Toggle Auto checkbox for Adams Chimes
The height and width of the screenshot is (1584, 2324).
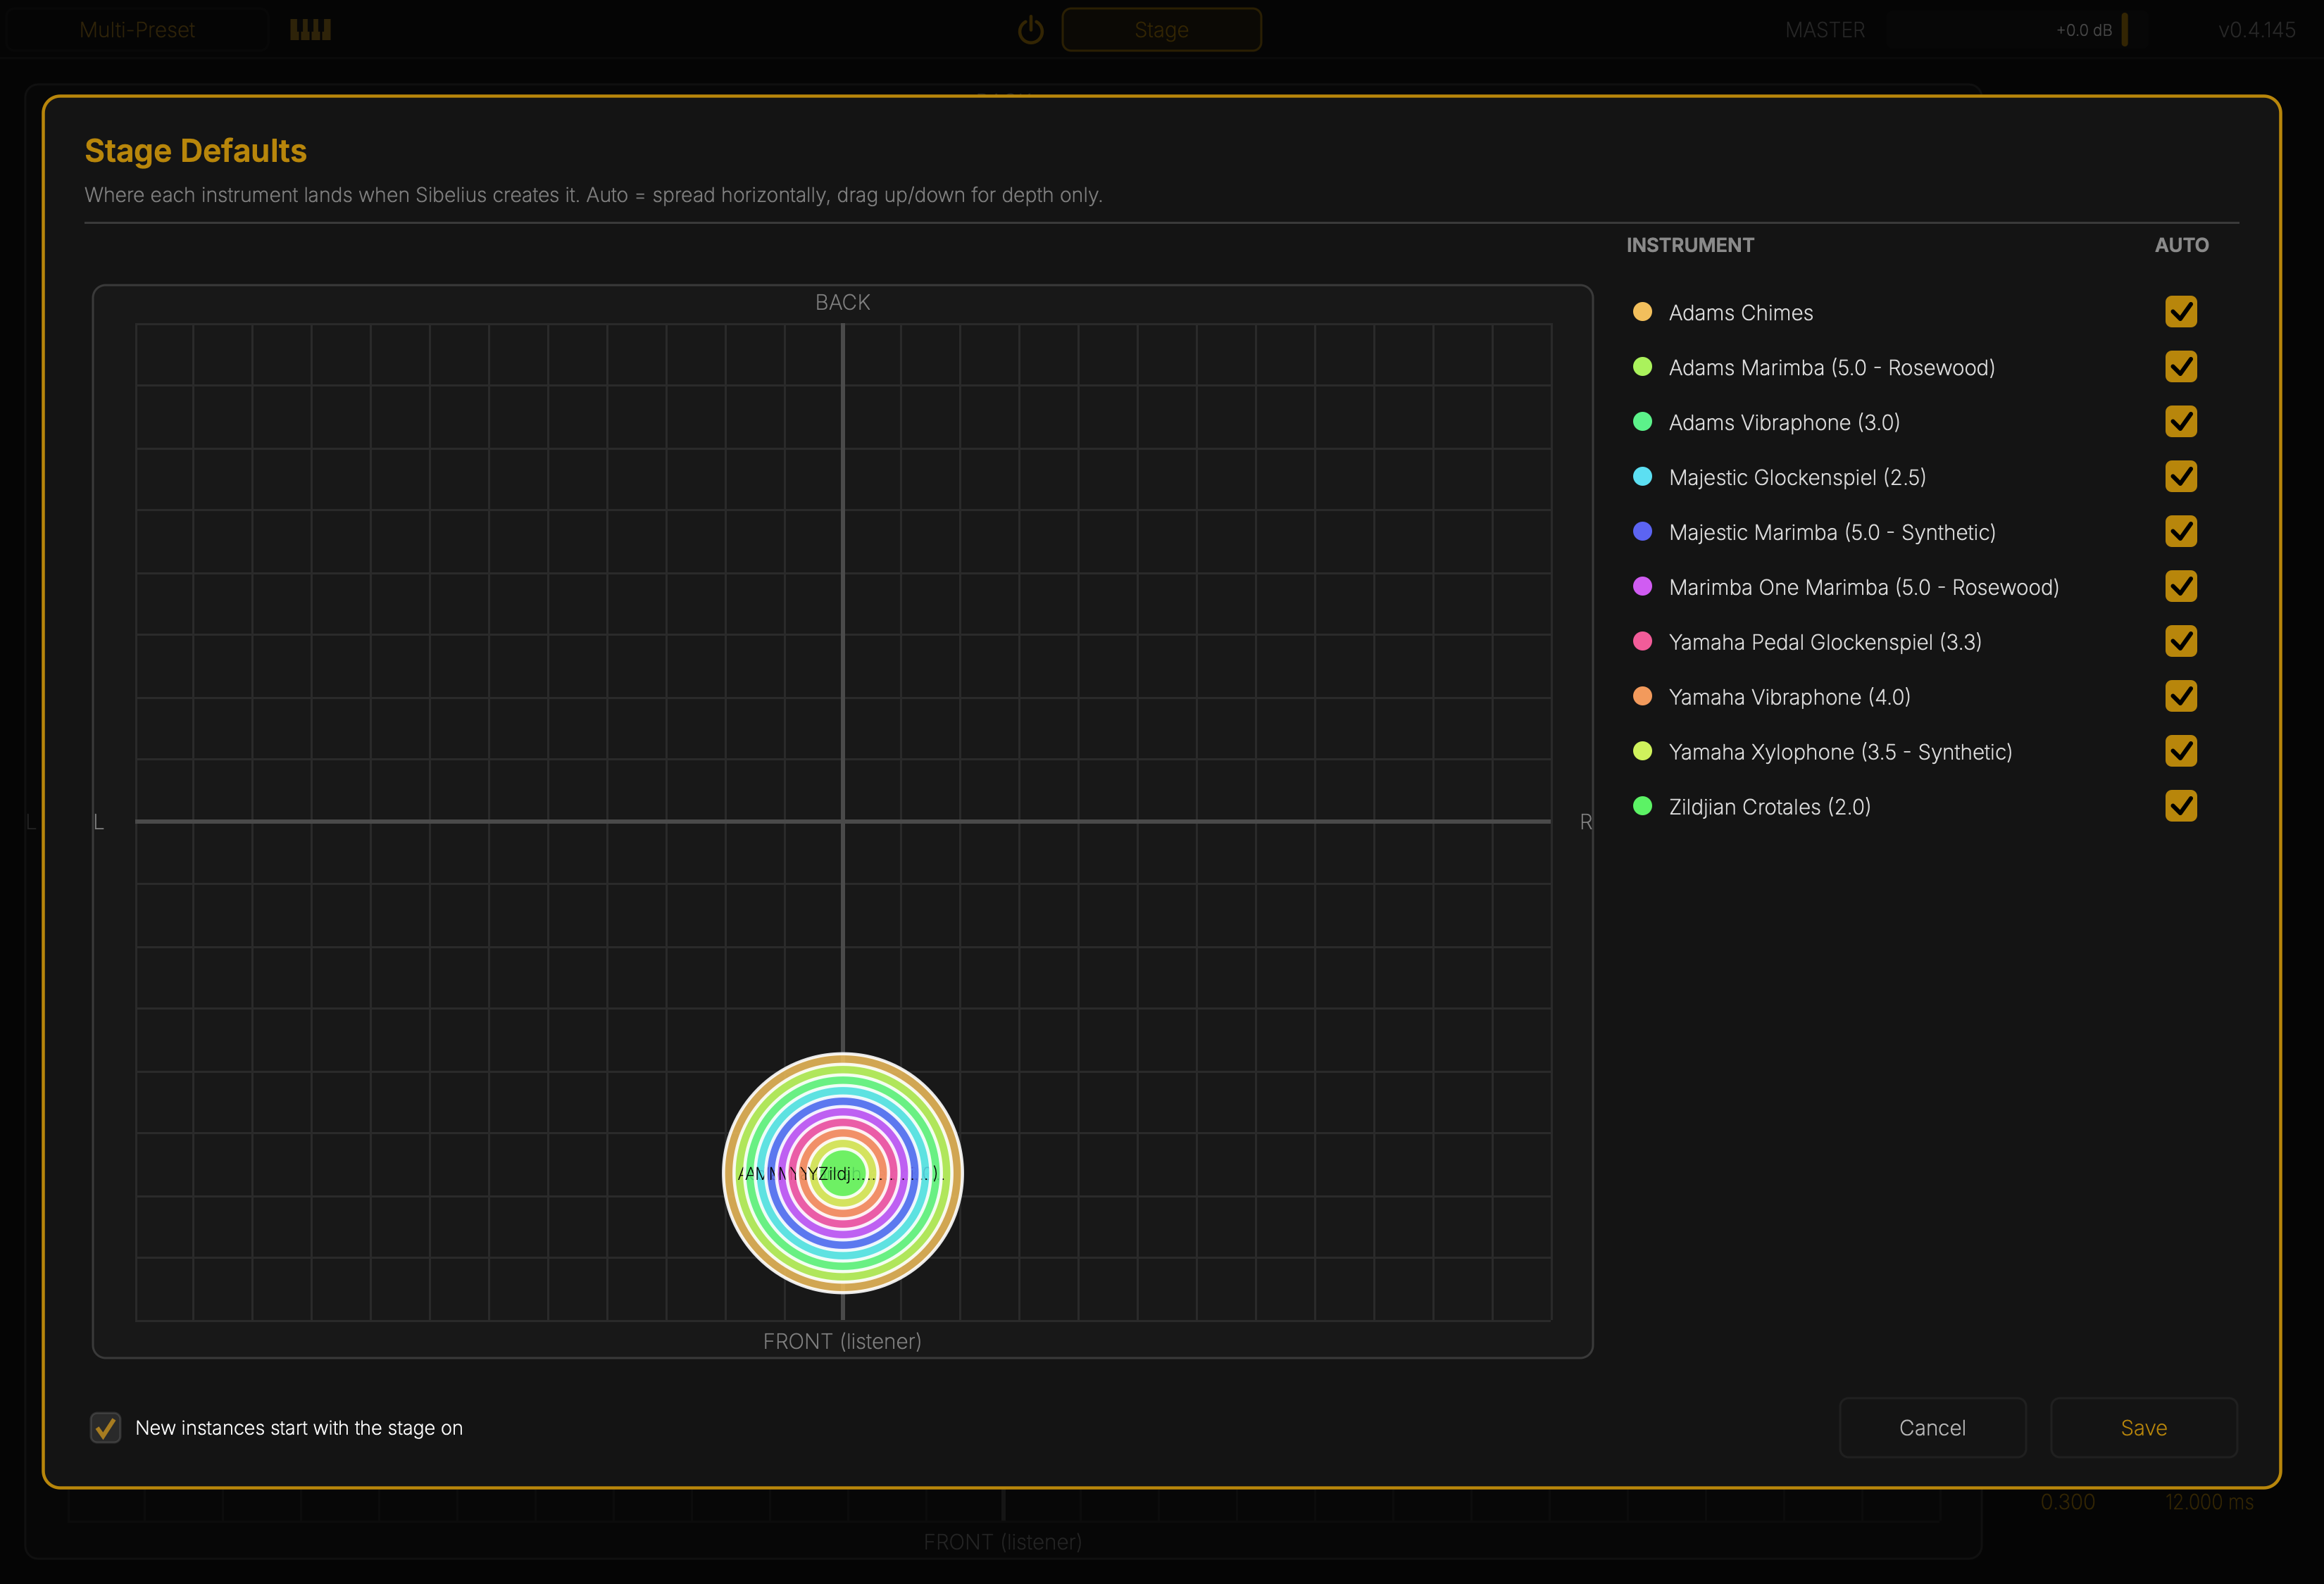point(2181,312)
